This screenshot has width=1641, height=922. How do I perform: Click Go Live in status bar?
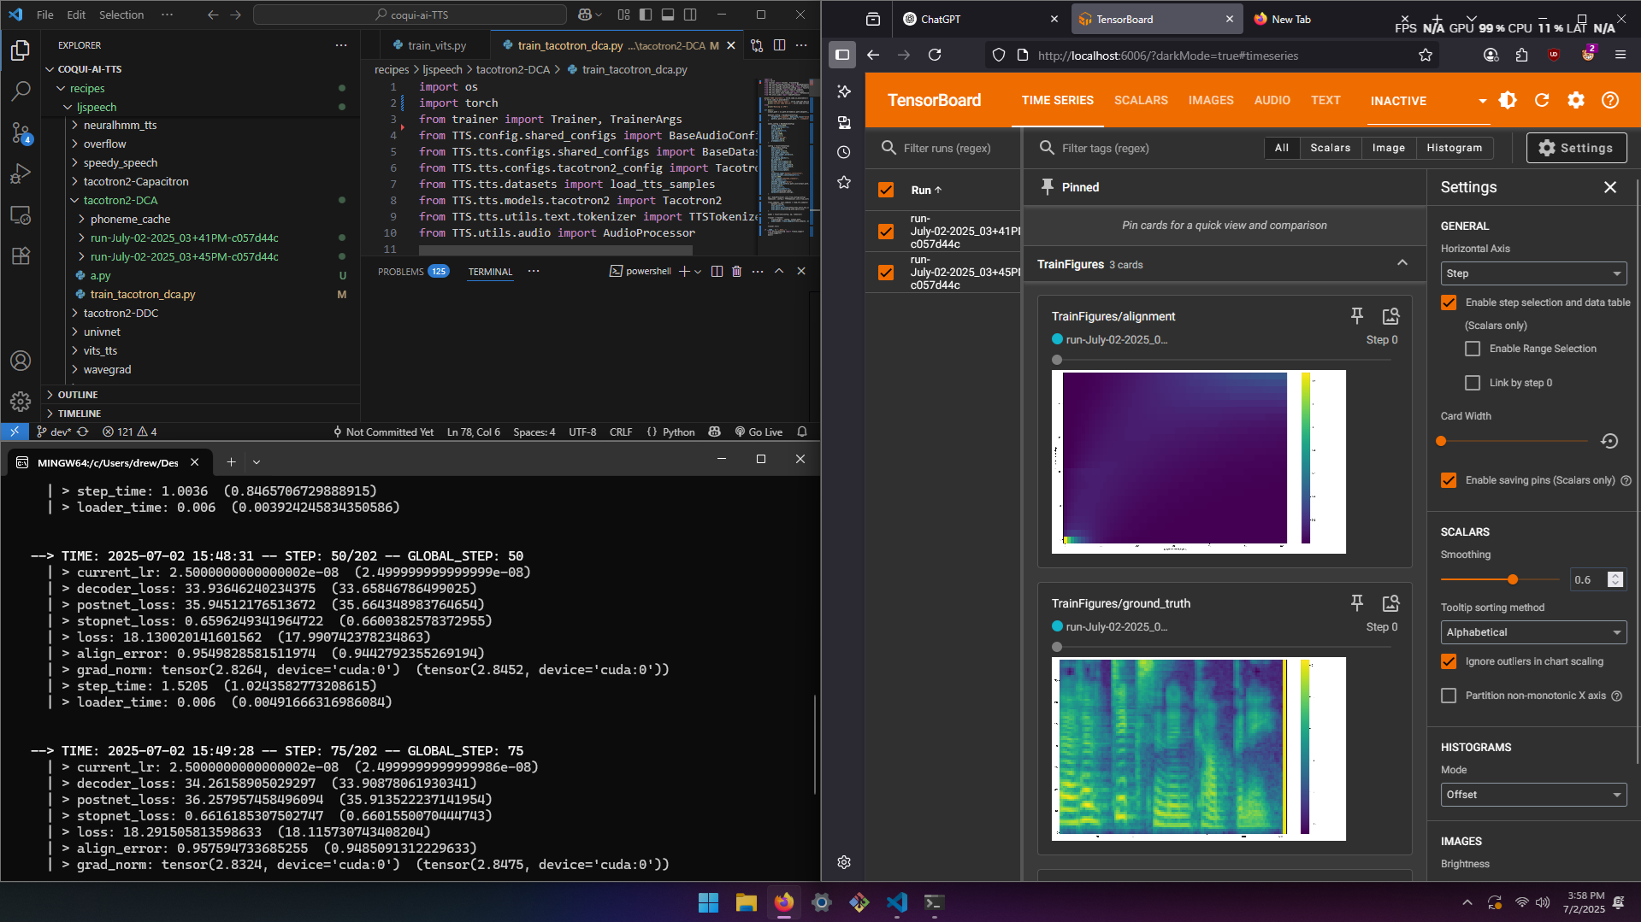point(759,432)
